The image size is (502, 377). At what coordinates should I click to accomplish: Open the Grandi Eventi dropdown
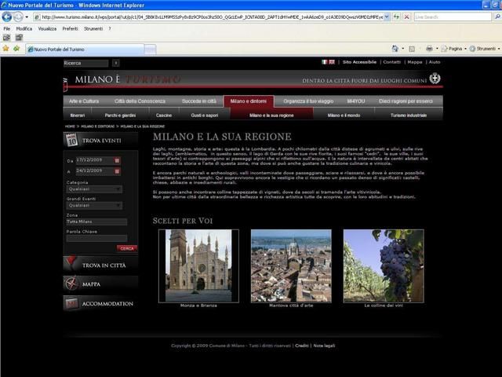pos(94,206)
